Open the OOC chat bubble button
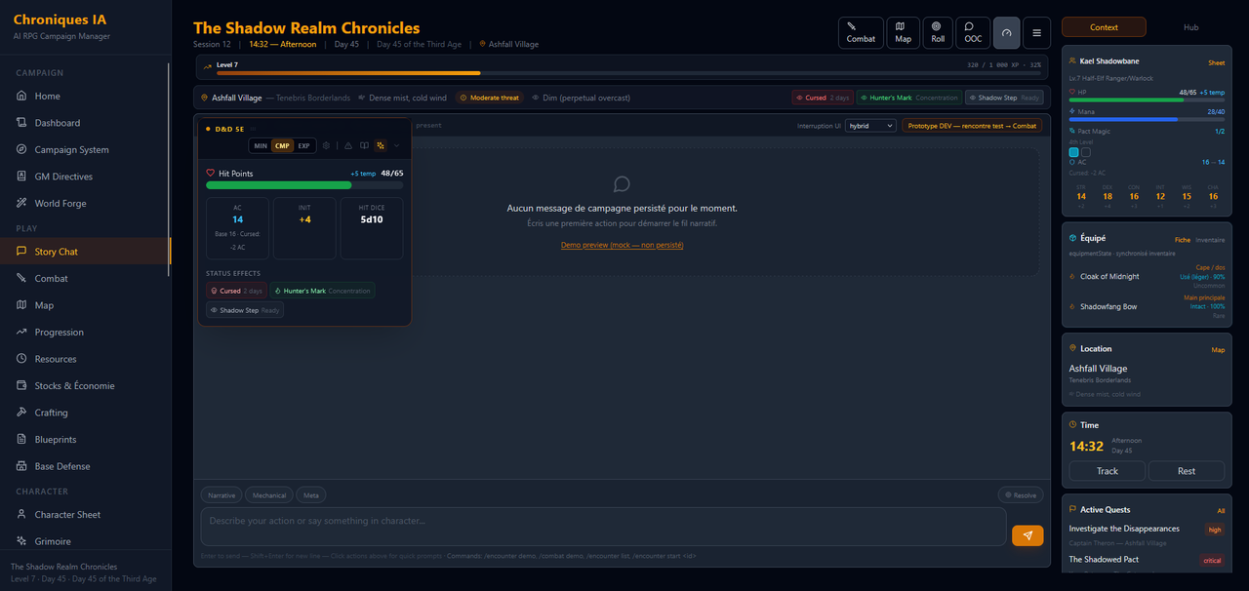The image size is (1249, 591). pos(973,32)
